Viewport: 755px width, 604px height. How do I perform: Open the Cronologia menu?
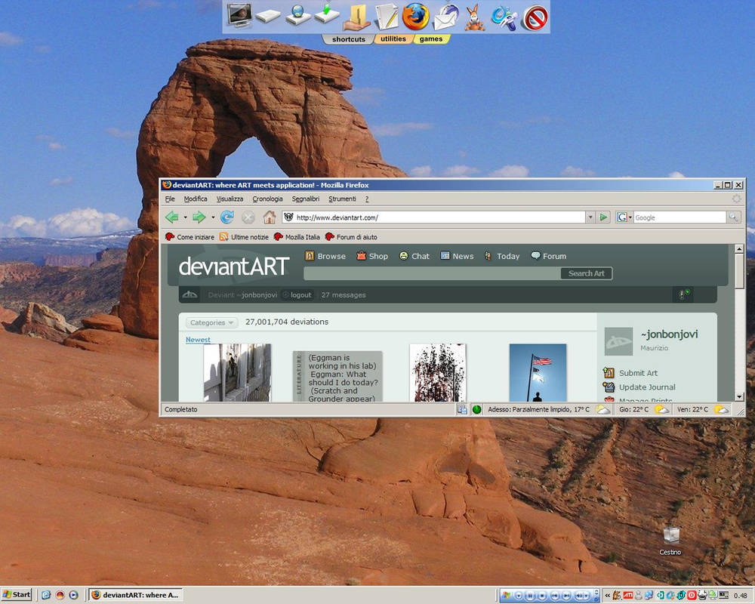click(x=267, y=199)
